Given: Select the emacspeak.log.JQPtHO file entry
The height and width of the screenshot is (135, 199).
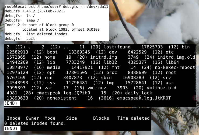Looking at the screenshot, I should [x=63, y=93].
